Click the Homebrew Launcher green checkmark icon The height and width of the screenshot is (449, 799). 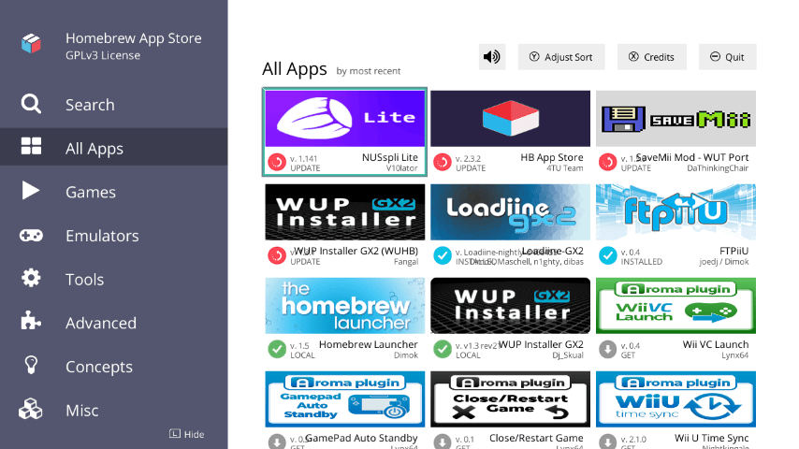tap(277, 349)
